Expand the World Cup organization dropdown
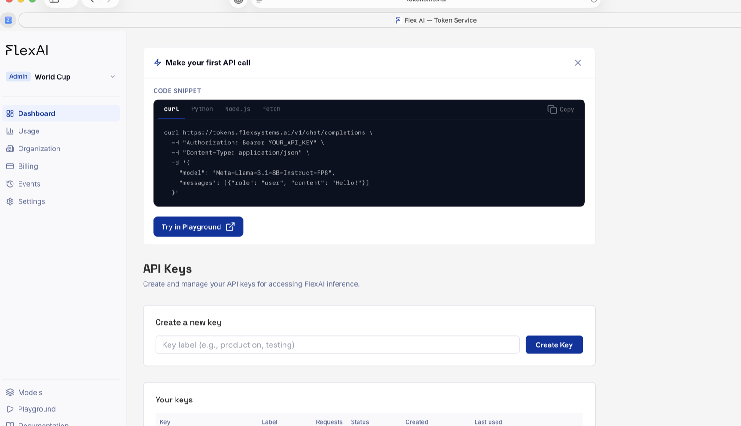741x426 pixels. [x=61, y=77]
